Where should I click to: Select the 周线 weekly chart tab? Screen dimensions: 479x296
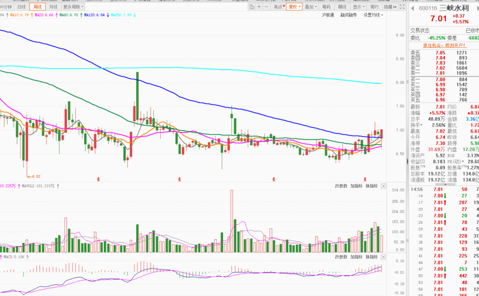(x=38, y=7)
